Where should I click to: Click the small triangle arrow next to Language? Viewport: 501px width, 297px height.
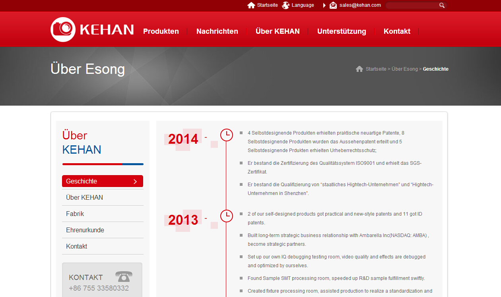[324, 6]
